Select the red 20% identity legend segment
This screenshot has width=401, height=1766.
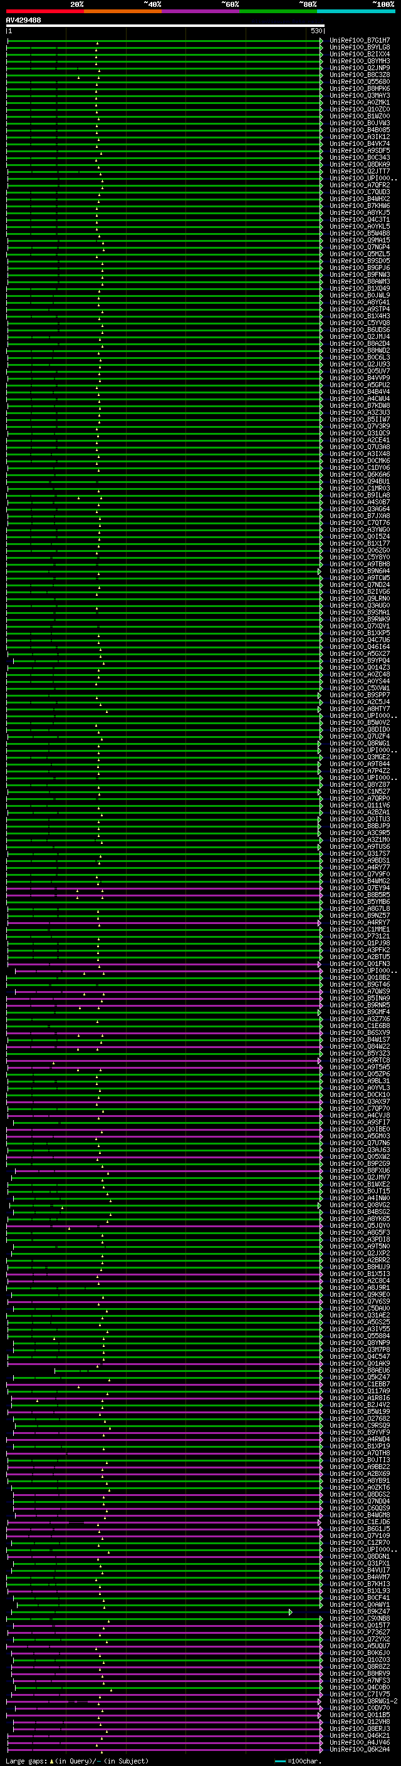(x=45, y=11)
